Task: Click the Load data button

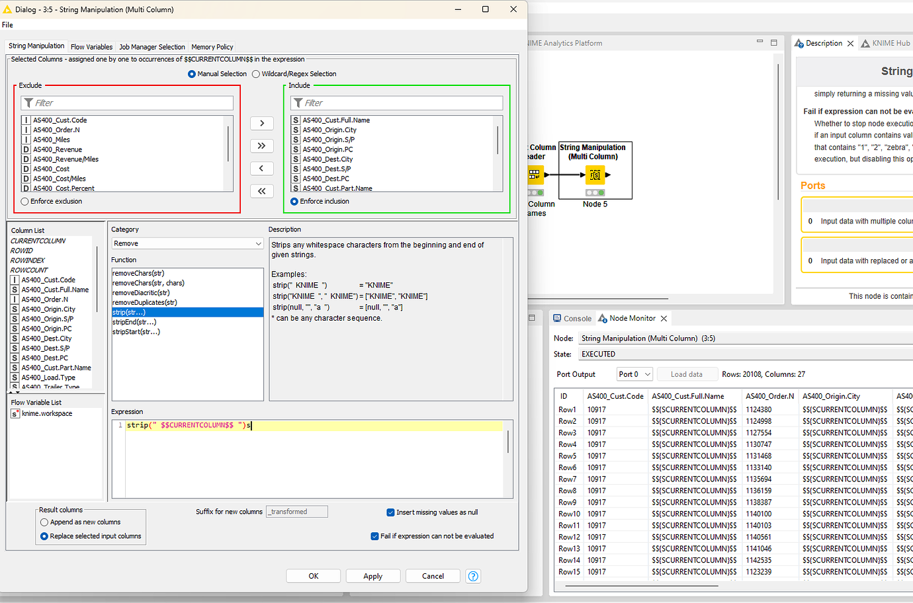Action: tap(687, 374)
